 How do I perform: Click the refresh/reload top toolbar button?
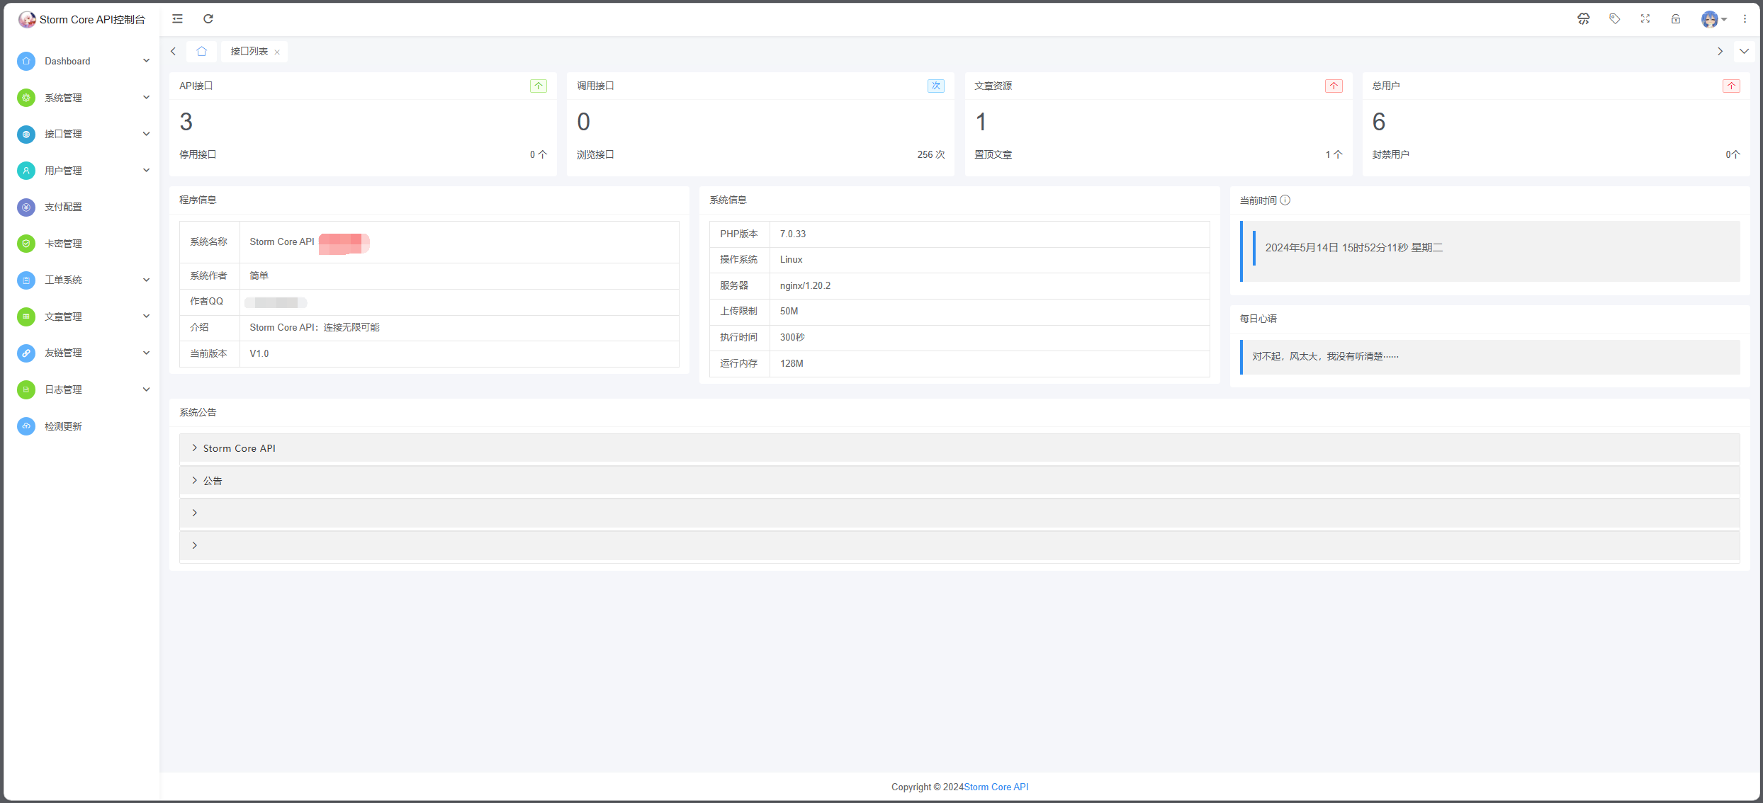click(208, 19)
